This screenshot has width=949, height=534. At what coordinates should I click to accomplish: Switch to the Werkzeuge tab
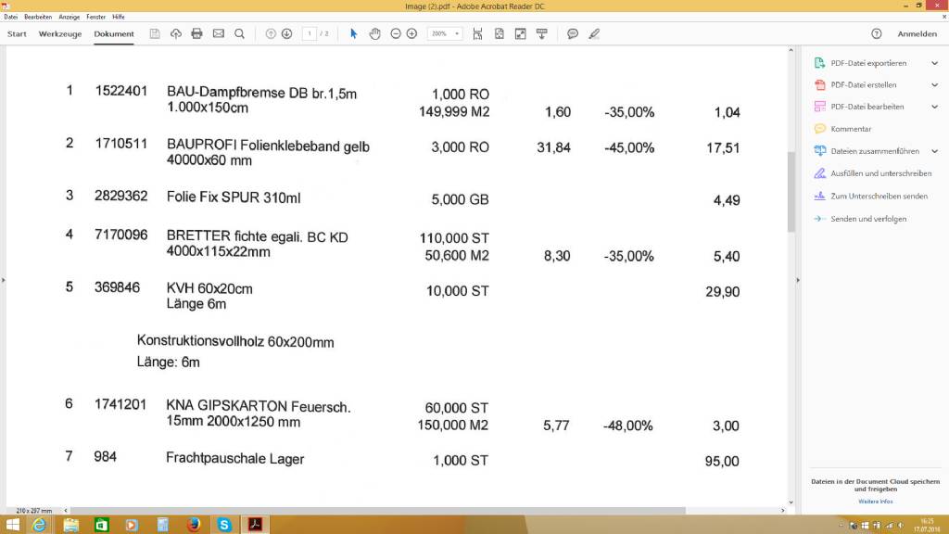coord(60,33)
